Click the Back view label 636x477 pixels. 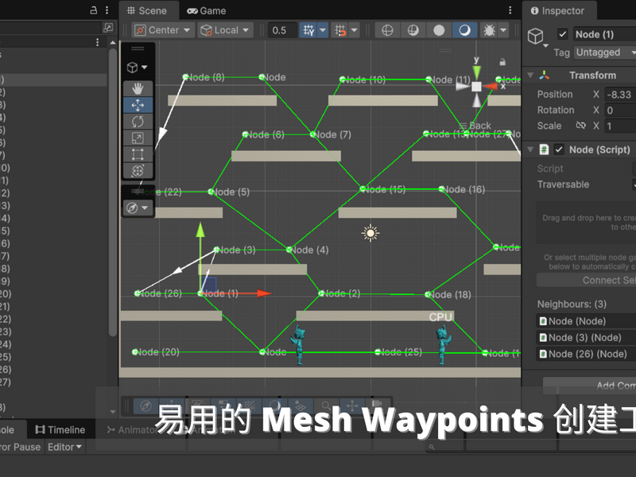pyautogui.click(x=480, y=126)
